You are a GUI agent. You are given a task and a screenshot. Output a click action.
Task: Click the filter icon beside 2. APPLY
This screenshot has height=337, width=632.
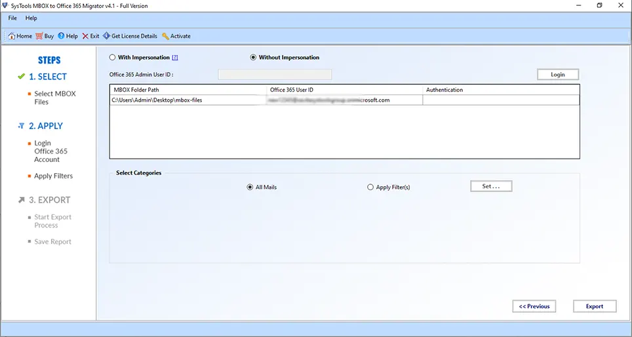pos(22,126)
